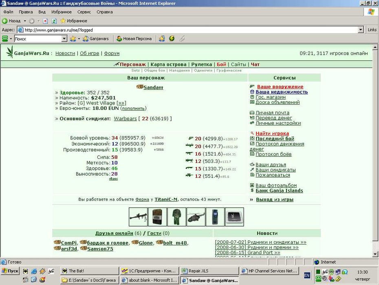Click the page scrollbar down arrow
The height and width of the screenshot is (285, 379).
pyautogui.click(x=375, y=254)
